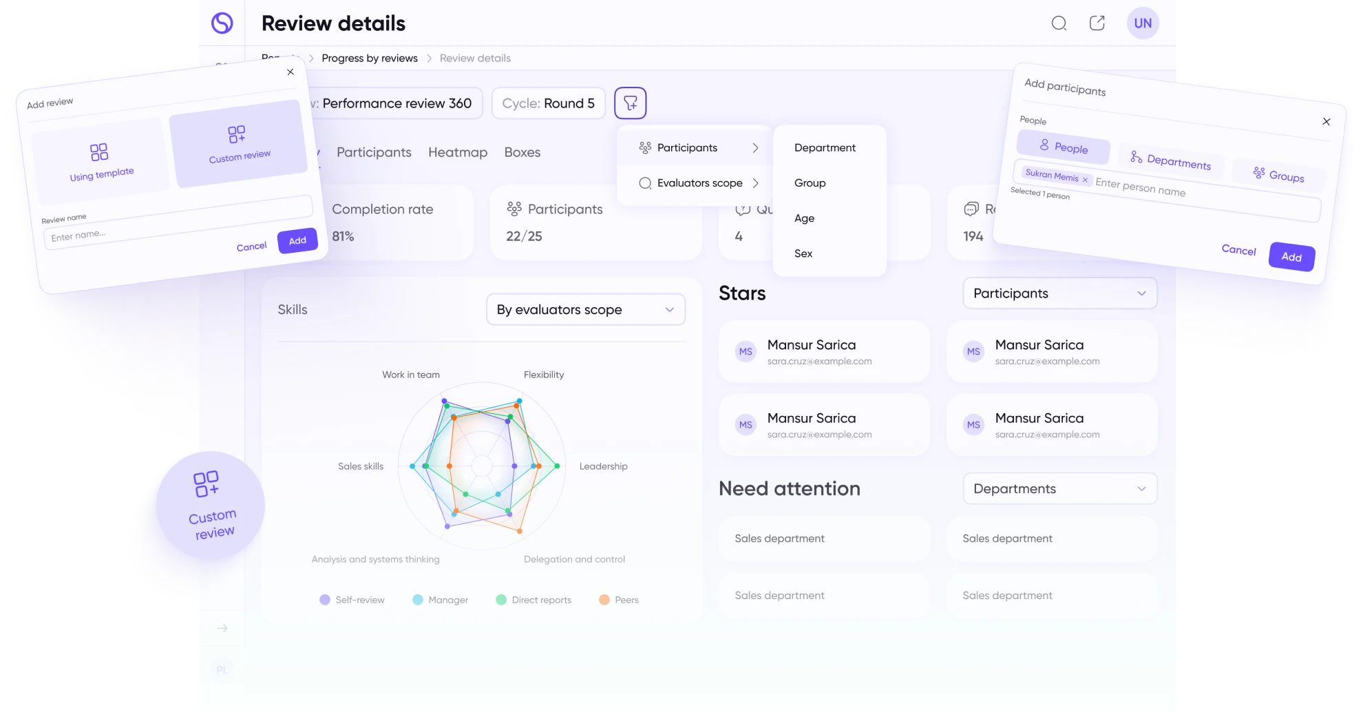The width and height of the screenshot is (1363, 712).
Task: Switch to Departments in Add participants
Action: 1170,160
